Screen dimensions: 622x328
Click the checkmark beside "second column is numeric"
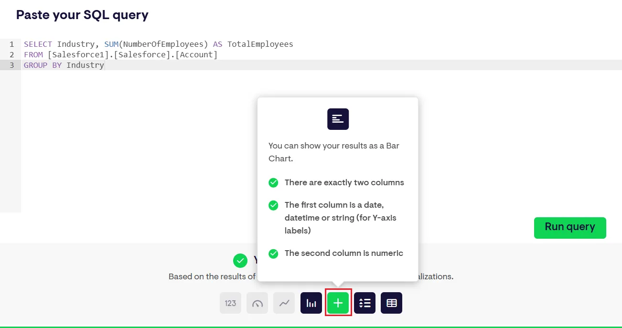click(x=273, y=254)
